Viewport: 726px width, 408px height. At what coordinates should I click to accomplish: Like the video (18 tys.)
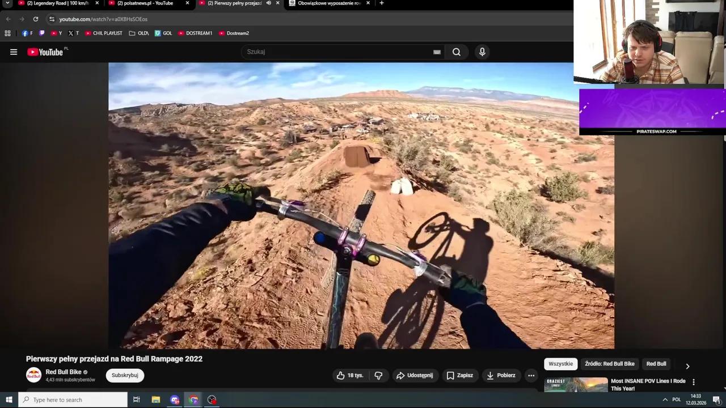click(349, 375)
